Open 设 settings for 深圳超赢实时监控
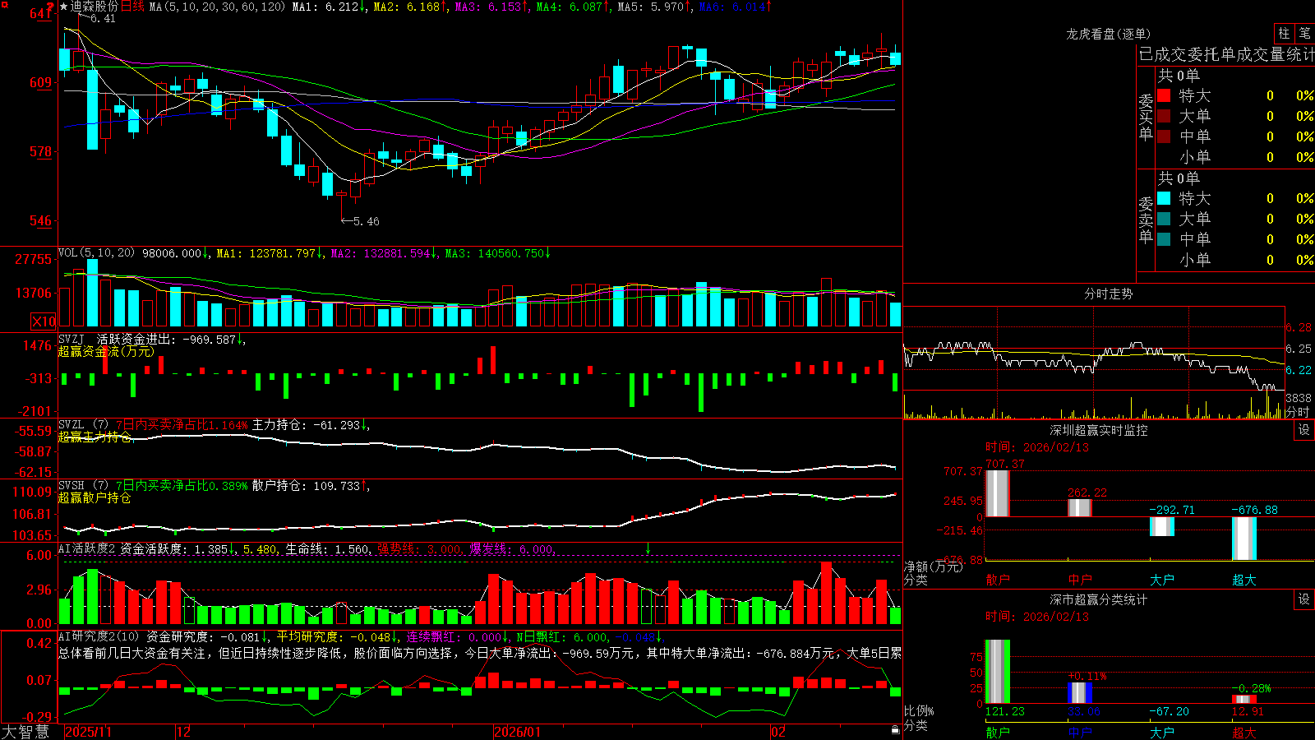 coord(1304,430)
